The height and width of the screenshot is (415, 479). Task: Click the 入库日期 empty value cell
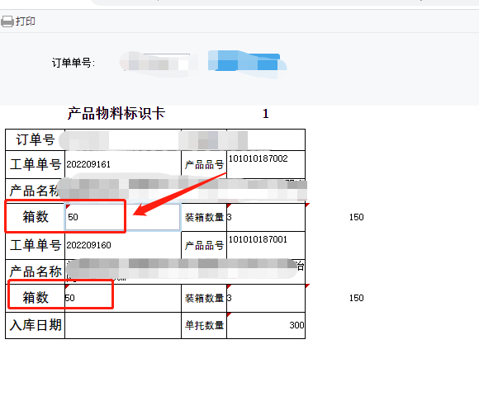tap(123, 325)
